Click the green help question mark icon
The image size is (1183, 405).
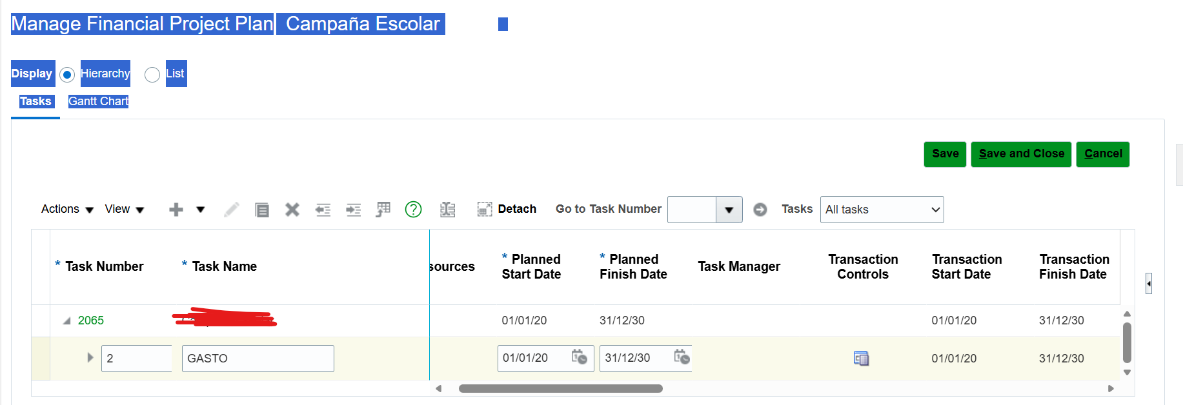[x=413, y=210]
